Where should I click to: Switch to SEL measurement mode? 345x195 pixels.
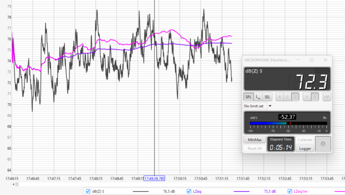pos(267,97)
